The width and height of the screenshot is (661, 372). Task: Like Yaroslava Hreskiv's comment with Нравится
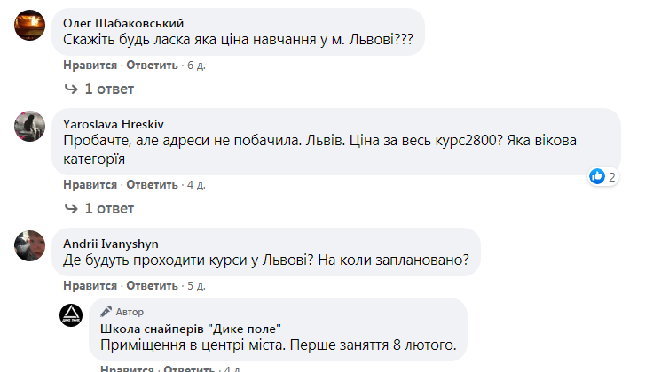click(x=90, y=185)
